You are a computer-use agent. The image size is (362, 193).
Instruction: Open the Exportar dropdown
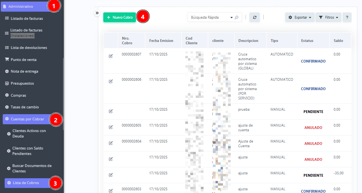pyautogui.click(x=300, y=17)
